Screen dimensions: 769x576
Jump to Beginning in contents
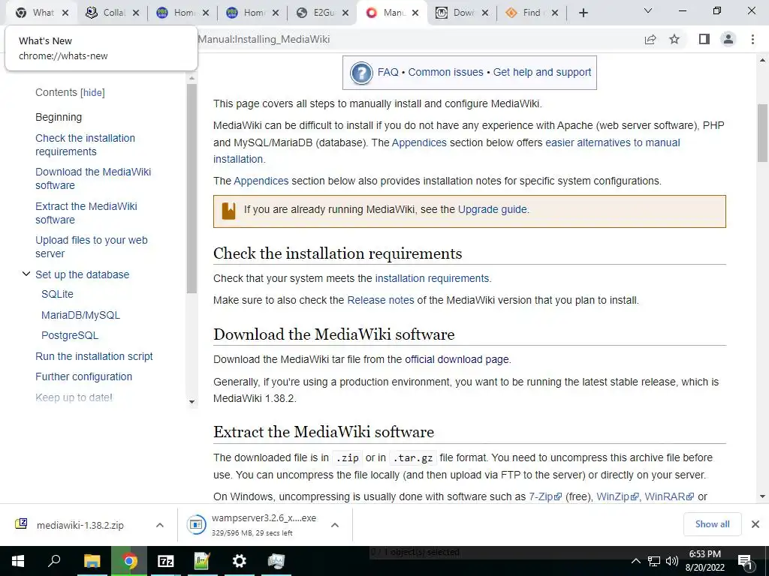59,117
